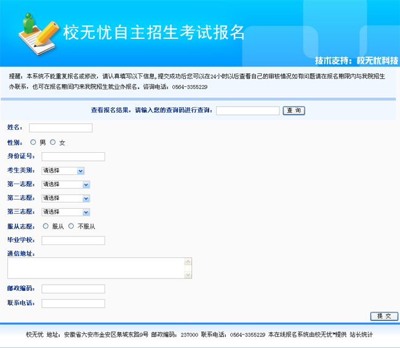400x348 pixels.
Task: Focus the 联系电话 input field
Action: tap(73, 304)
